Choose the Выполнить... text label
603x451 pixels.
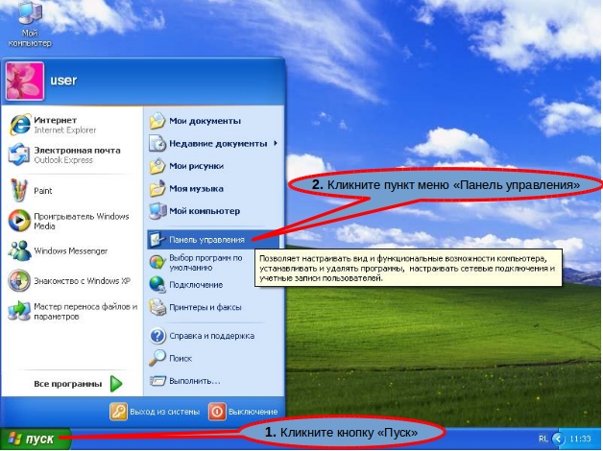195,381
